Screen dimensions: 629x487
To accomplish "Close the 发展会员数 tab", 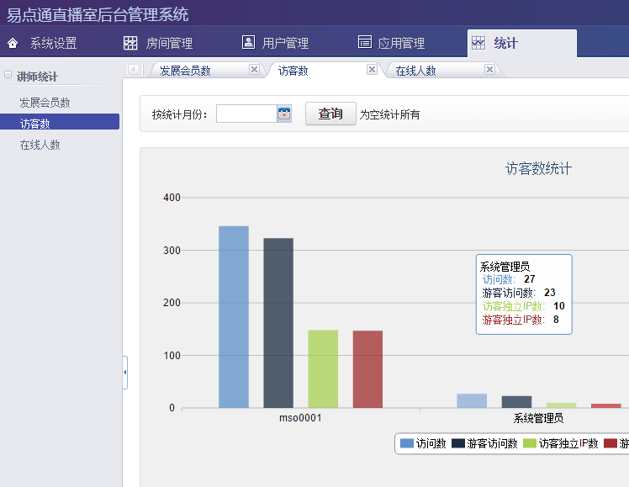I will [x=254, y=70].
